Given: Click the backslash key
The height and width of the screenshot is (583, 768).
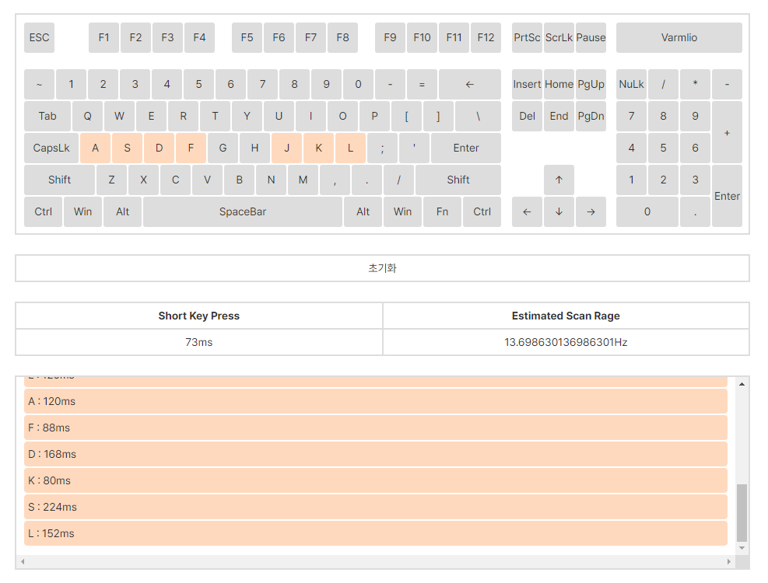Looking at the screenshot, I should coord(478,116).
